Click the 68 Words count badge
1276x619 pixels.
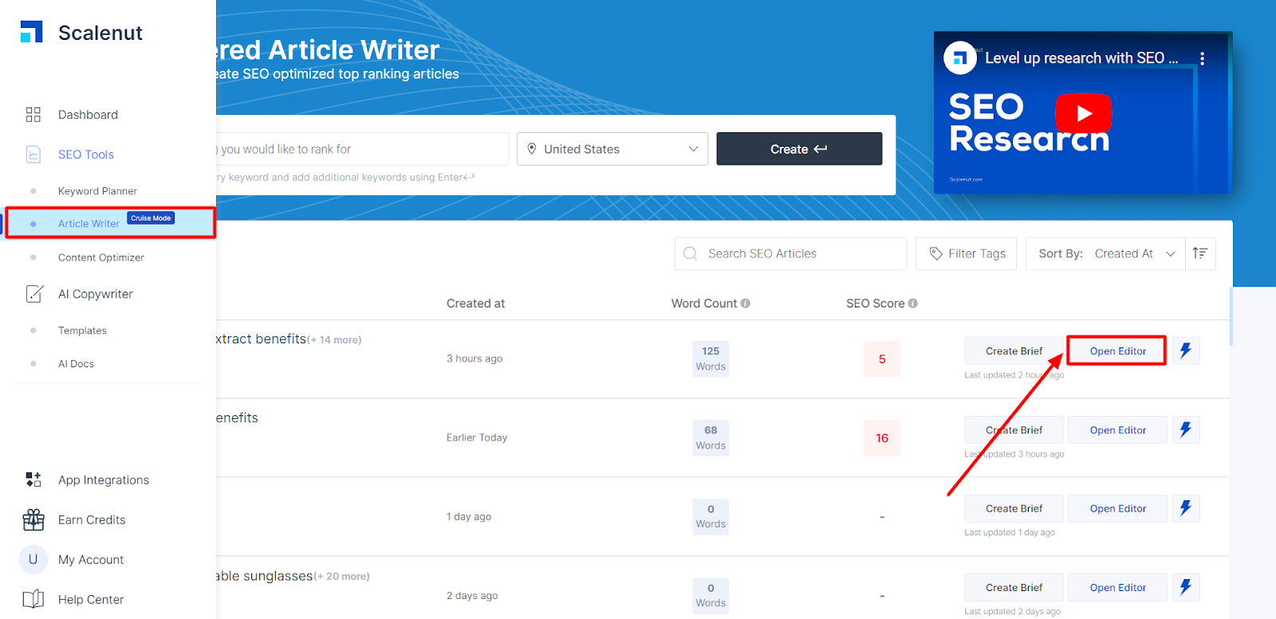(x=711, y=438)
